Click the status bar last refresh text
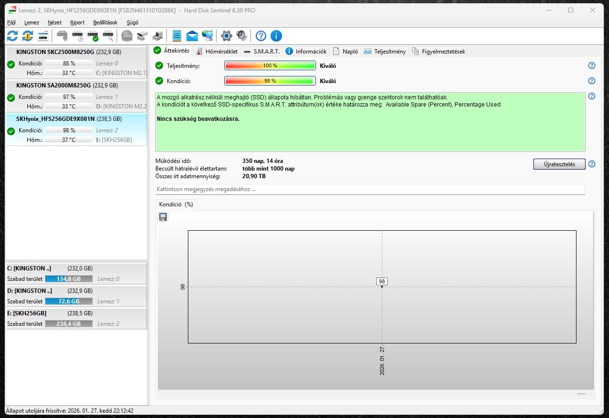 [70, 410]
